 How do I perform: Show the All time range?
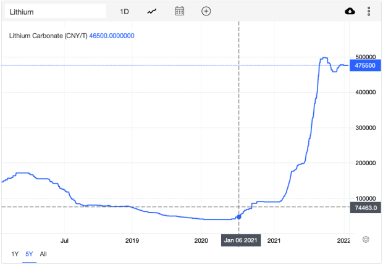pos(43,254)
